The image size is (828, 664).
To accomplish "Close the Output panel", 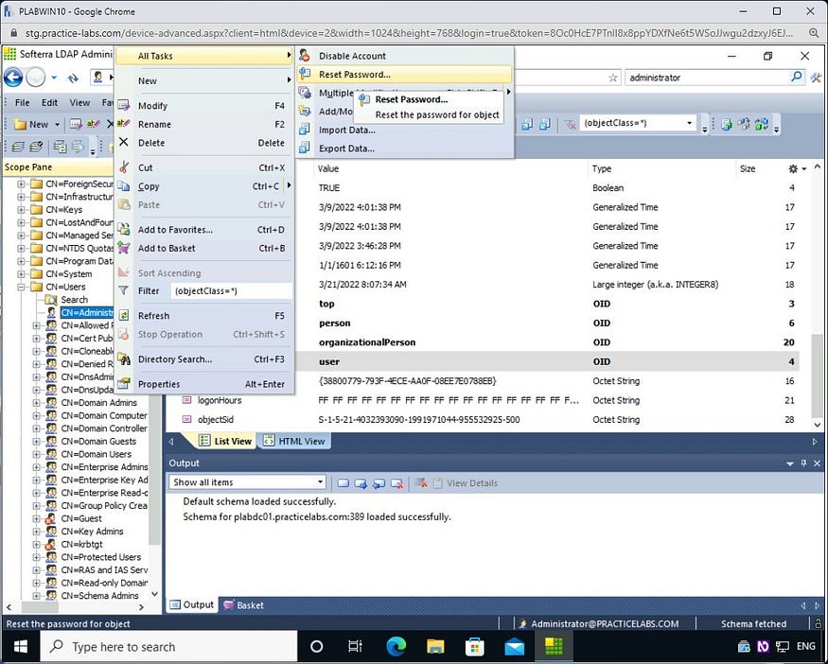I will click(x=817, y=463).
